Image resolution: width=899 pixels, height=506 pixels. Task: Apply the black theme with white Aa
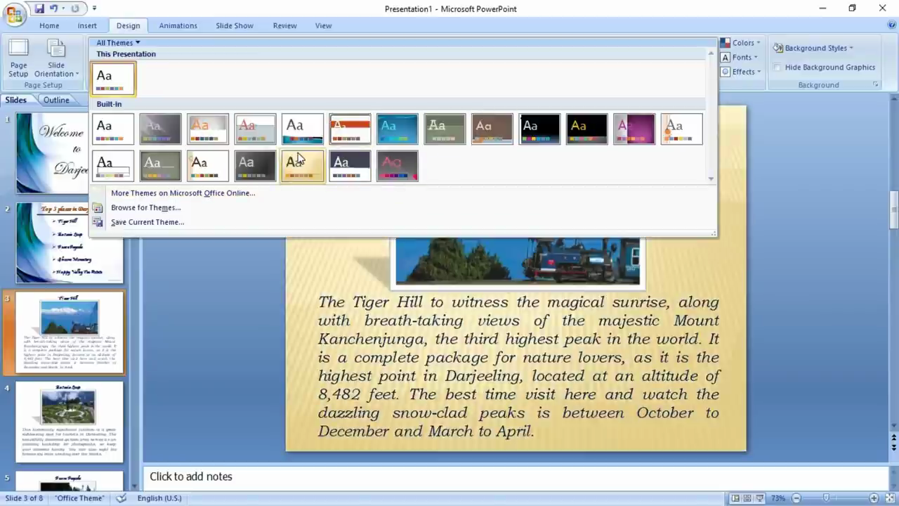(539, 129)
